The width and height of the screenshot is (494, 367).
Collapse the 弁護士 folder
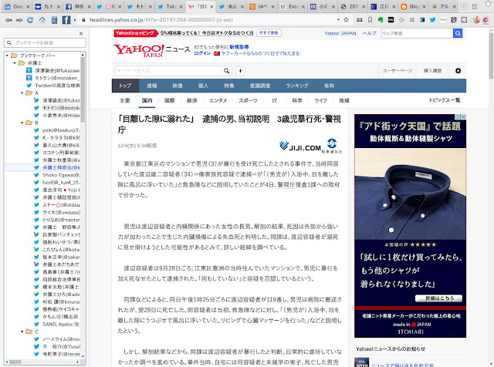pos(15,63)
